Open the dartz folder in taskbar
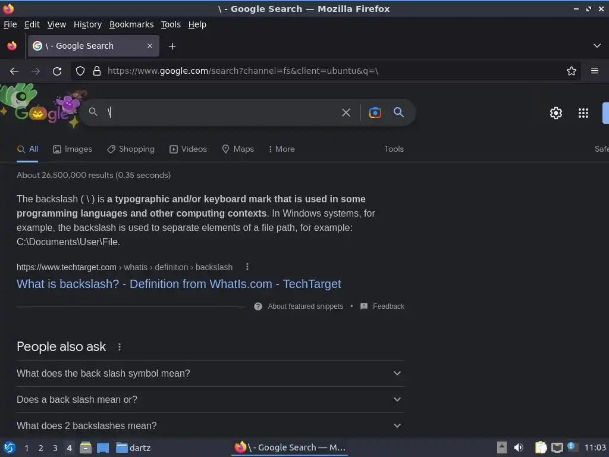The height and width of the screenshot is (457, 609). [133, 448]
